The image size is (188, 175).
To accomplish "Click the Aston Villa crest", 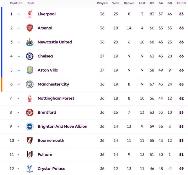I will 30,70.
